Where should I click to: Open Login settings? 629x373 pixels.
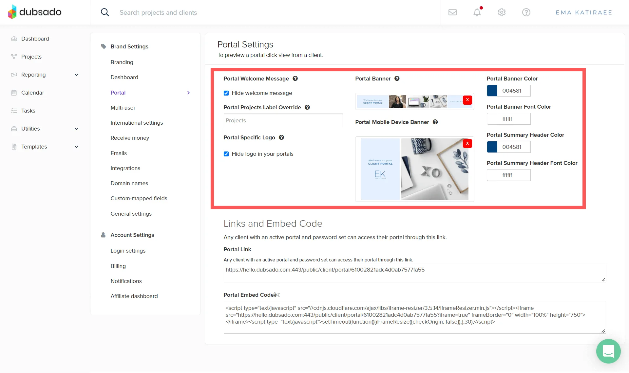tap(128, 251)
